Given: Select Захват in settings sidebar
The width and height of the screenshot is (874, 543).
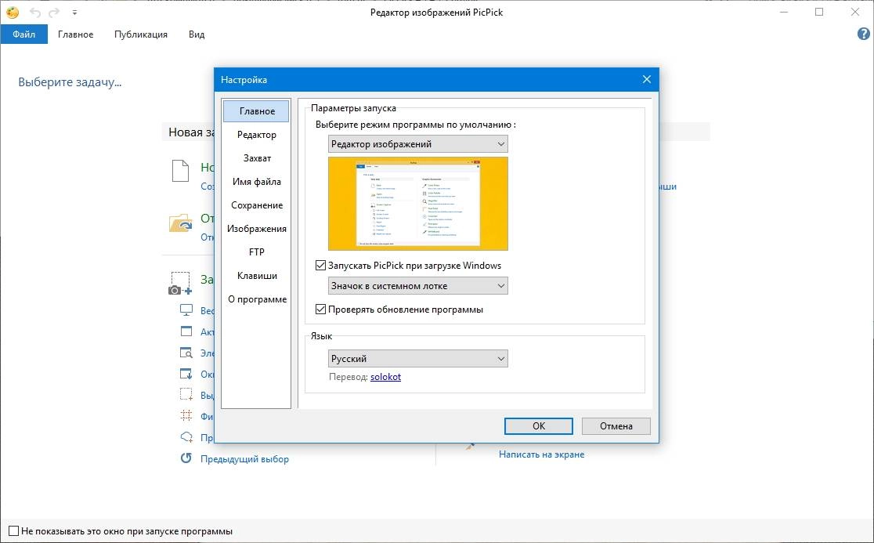Looking at the screenshot, I should pos(256,157).
